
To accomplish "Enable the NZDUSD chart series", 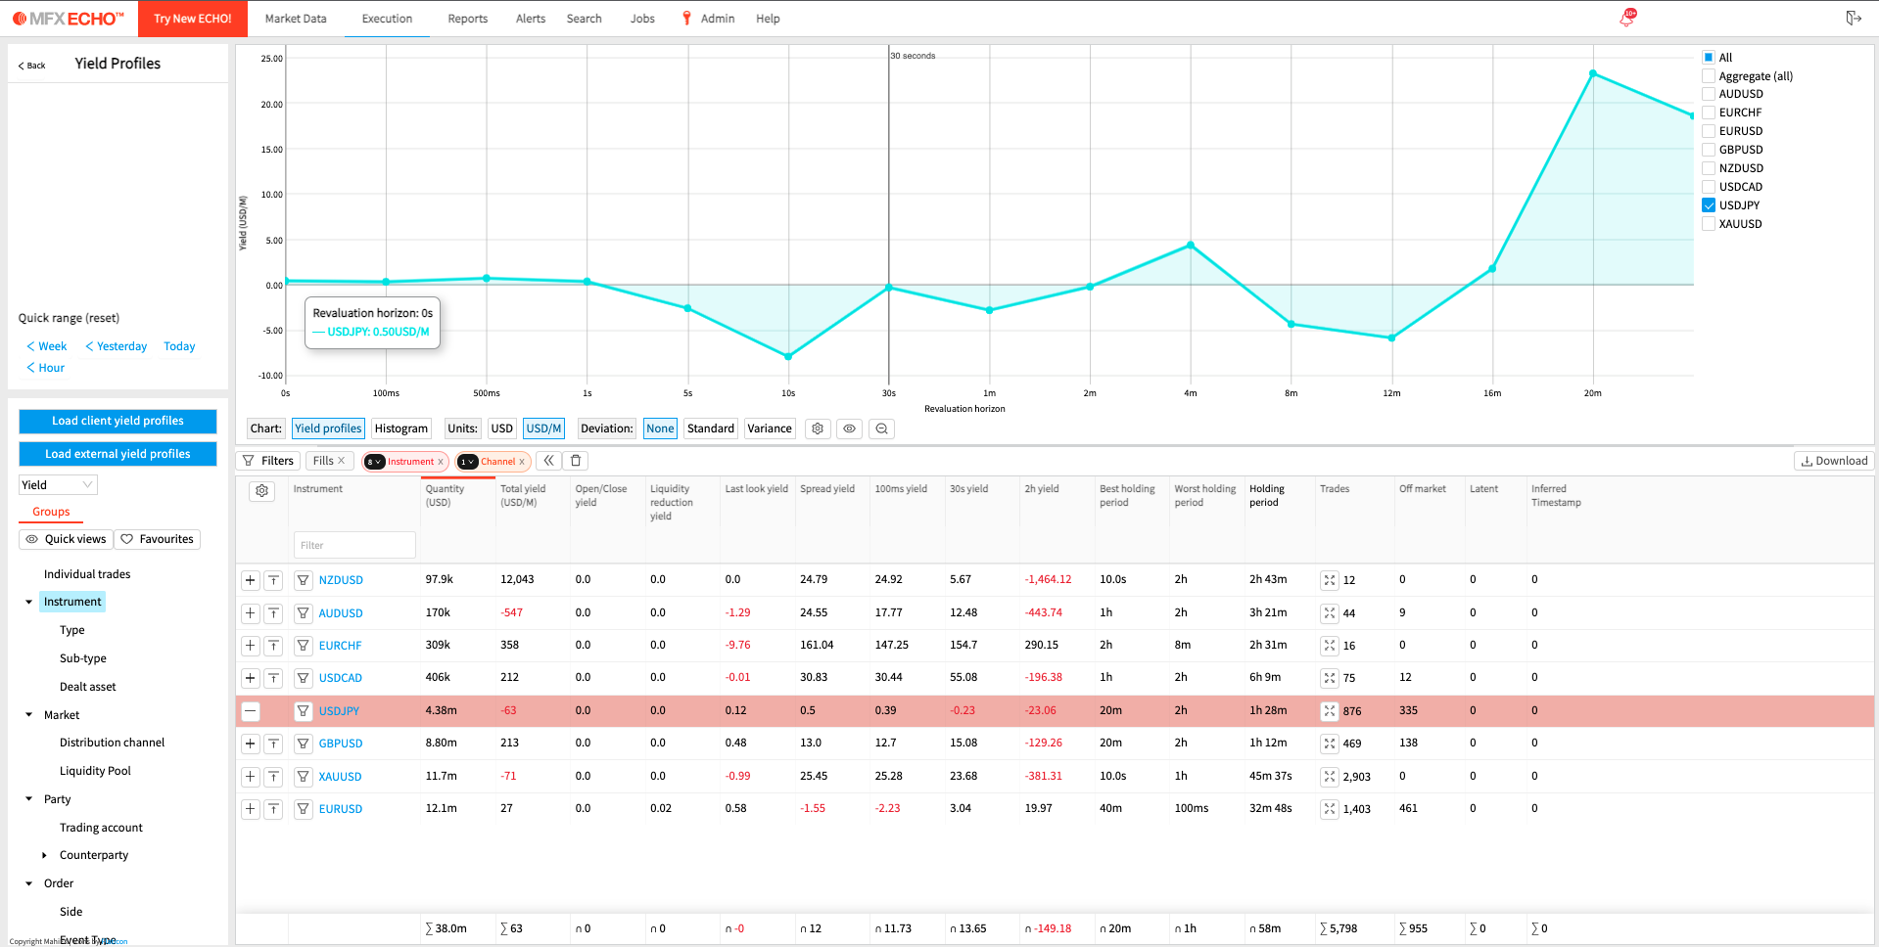I will [1709, 168].
